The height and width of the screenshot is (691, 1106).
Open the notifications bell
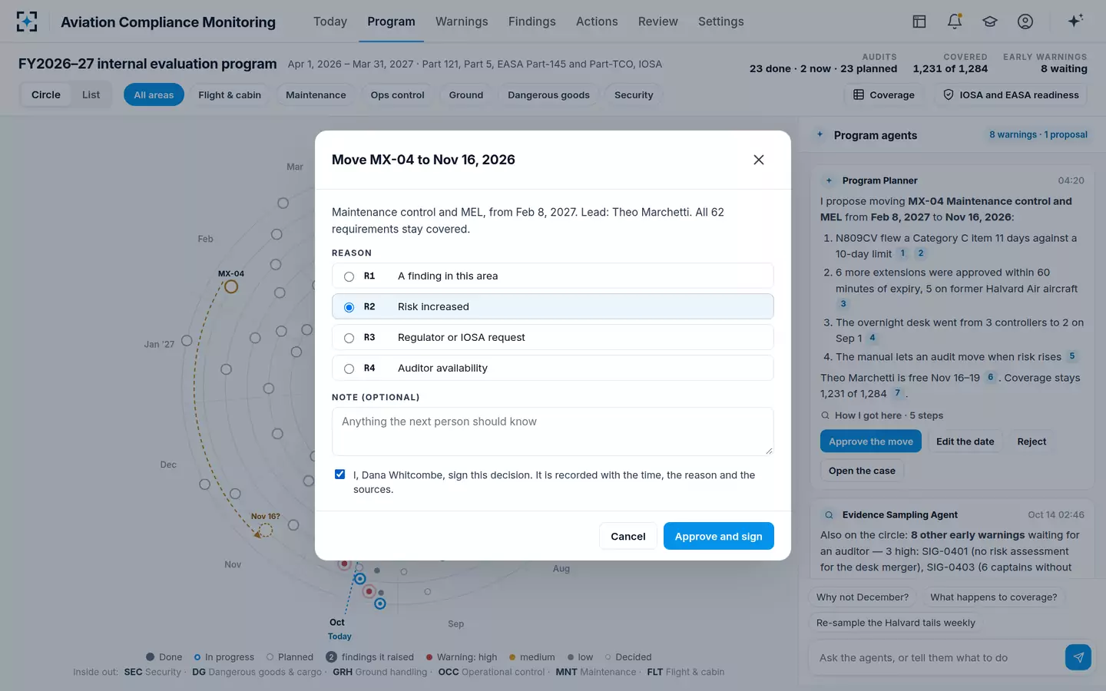pyautogui.click(x=955, y=21)
